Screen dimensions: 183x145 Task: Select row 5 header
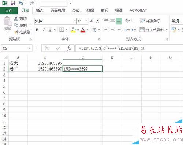coord(4,86)
